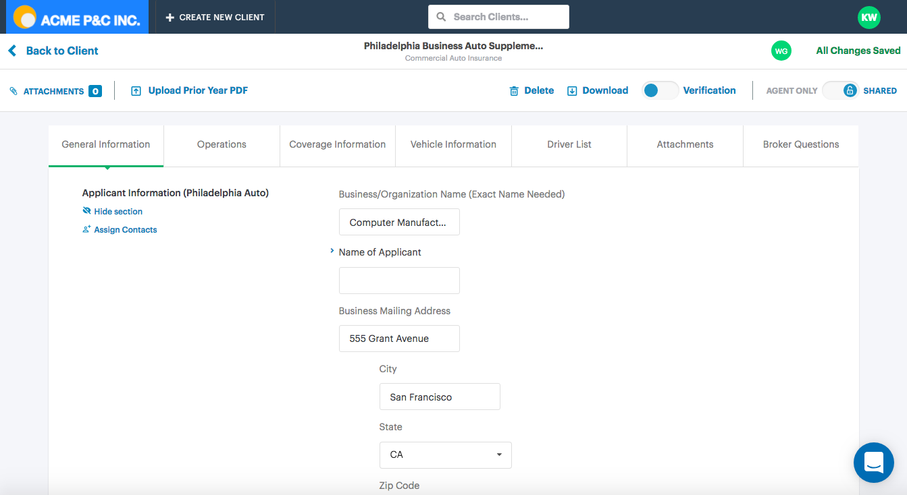Image resolution: width=907 pixels, height=495 pixels.
Task: Click the empty Name of Applicant field
Action: pyautogui.click(x=399, y=281)
